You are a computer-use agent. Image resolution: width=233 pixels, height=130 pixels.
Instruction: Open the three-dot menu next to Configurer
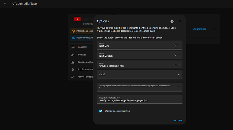[214, 29]
